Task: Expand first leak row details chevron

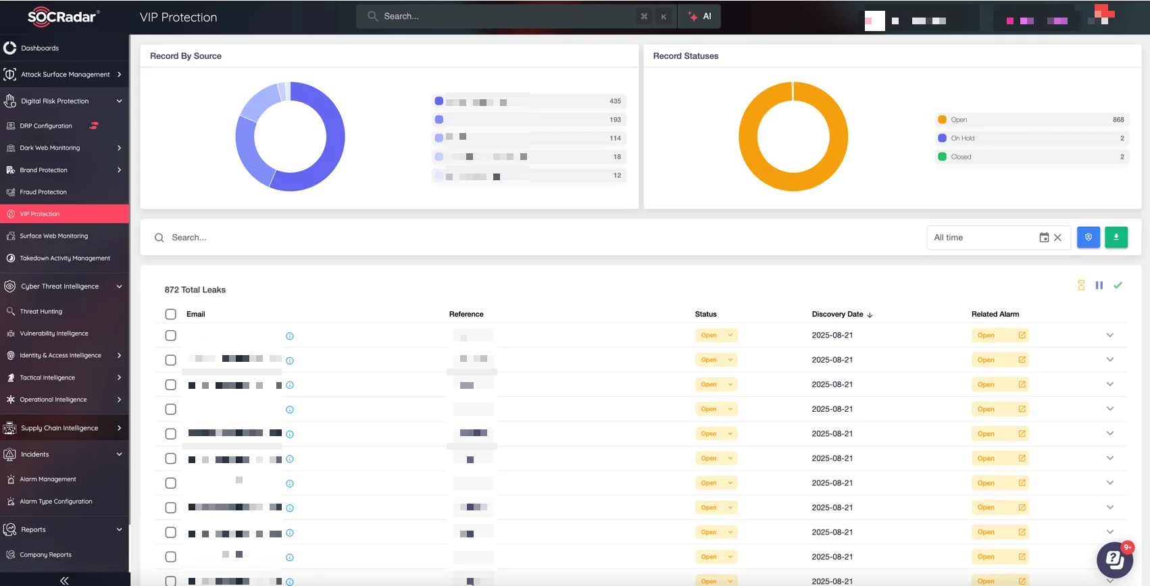Action: [1109, 335]
